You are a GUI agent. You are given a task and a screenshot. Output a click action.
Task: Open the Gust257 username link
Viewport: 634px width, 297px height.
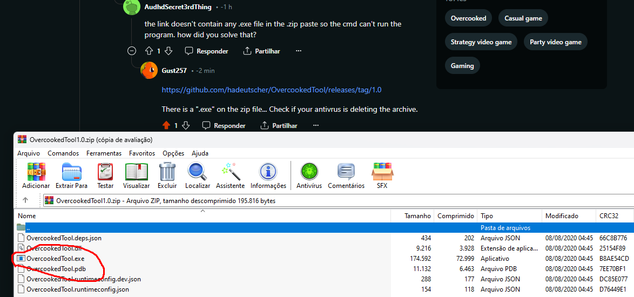tap(174, 70)
